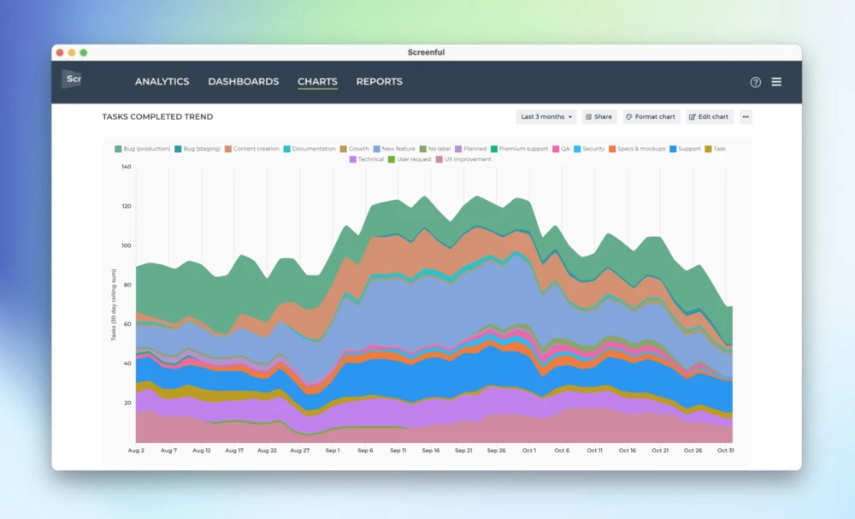Click the green macOS window zoom button
The height and width of the screenshot is (519, 855).
84,52
